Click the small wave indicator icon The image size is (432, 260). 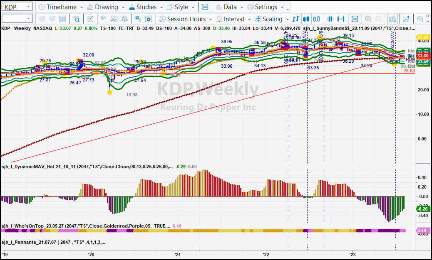click(x=103, y=19)
